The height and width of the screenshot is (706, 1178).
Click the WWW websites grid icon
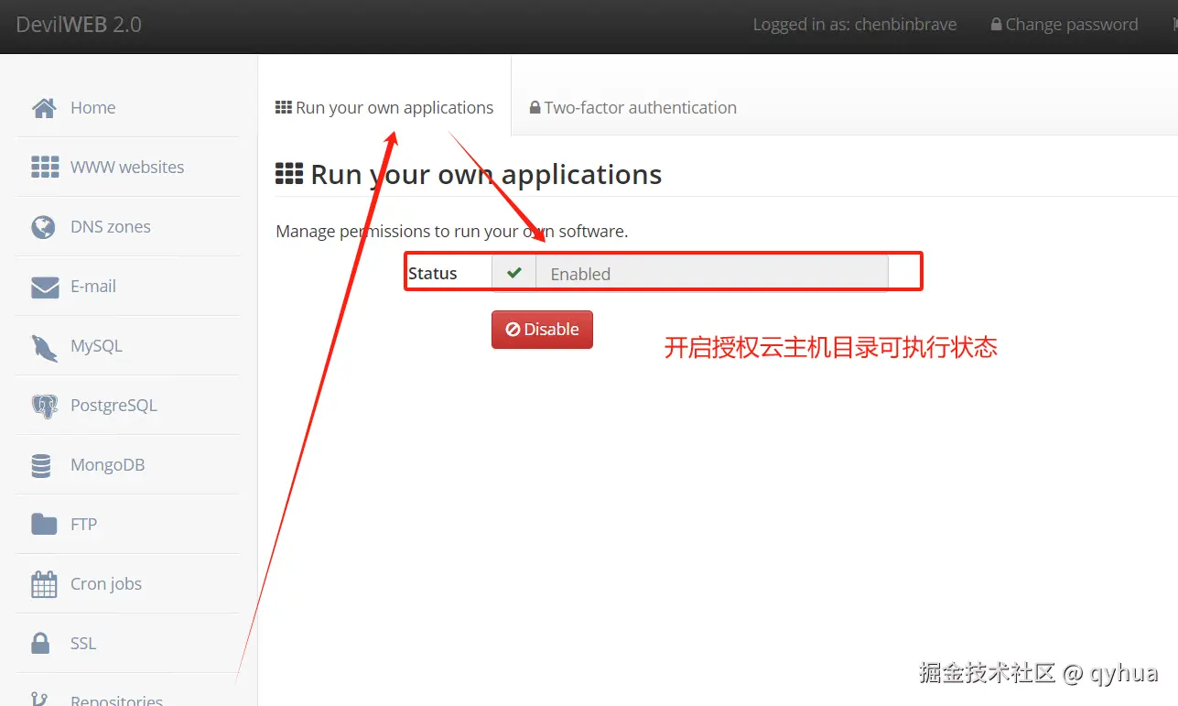pyautogui.click(x=45, y=167)
